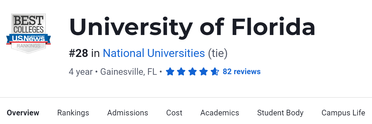Select the Overview tab

pyautogui.click(x=23, y=113)
